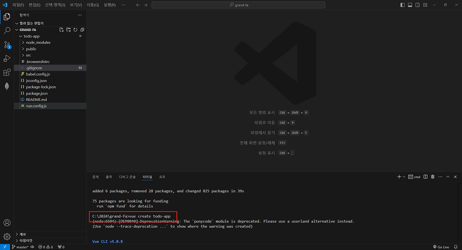Click the VS Code logo in title bar
Screen dimensions: 462x250
click(5, 5)
